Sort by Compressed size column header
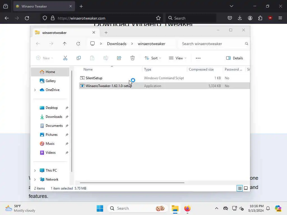The image size is (287, 215). click(201, 69)
